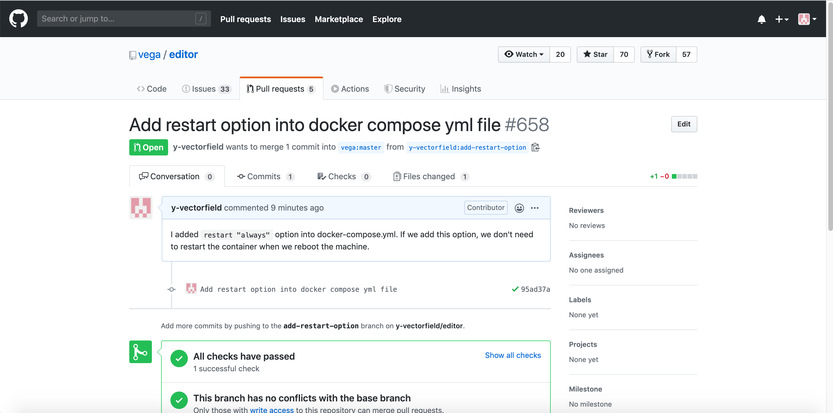The height and width of the screenshot is (413, 833).
Task: Open the Commits tab
Action: click(x=266, y=176)
